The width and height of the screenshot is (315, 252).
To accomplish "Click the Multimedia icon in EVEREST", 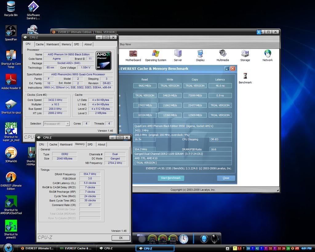I will [223, 56].
